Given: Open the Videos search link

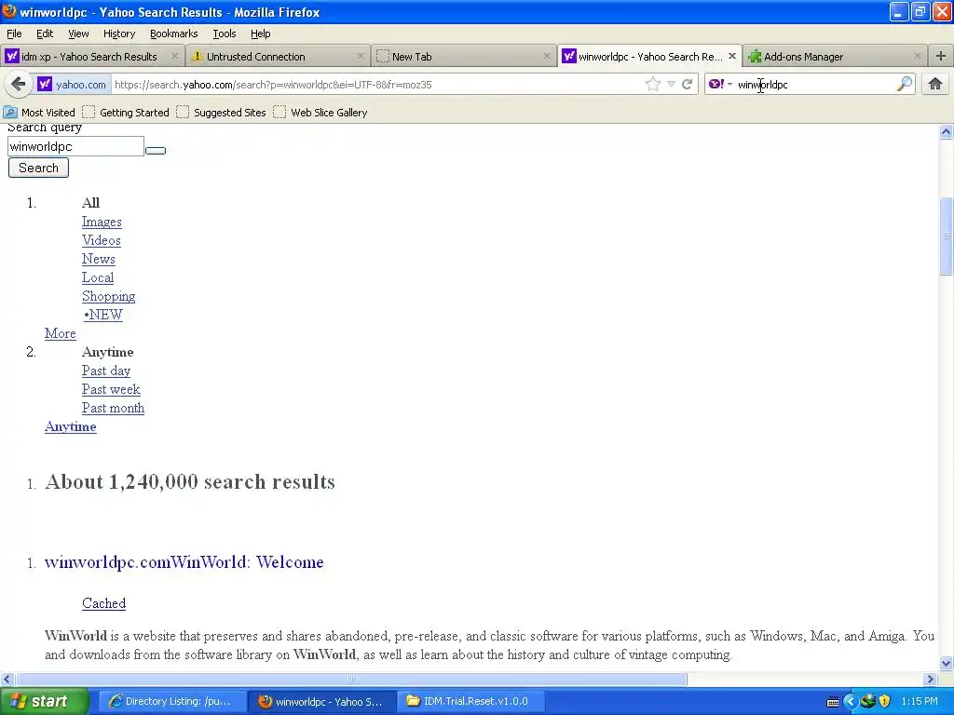Looking at the screenshot, I should click(x=101, y=240).
